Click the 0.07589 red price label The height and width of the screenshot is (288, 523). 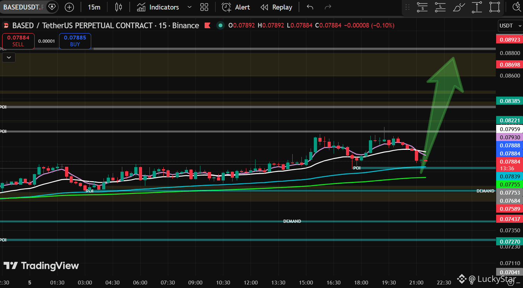tap(510, 209)
